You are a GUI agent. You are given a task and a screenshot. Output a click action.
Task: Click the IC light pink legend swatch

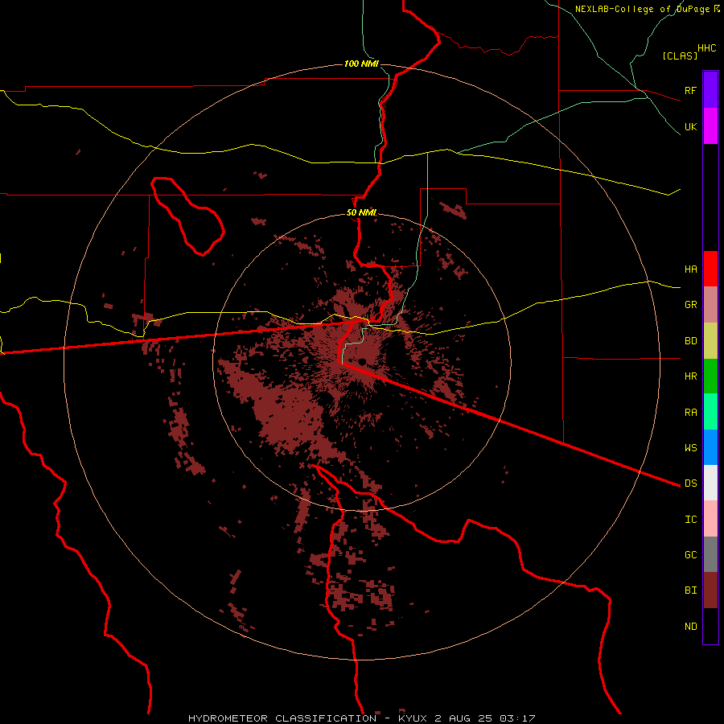710,519
